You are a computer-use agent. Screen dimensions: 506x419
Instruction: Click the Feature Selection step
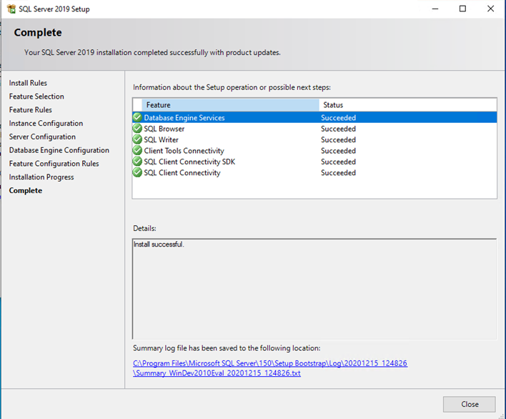[36, 97]
